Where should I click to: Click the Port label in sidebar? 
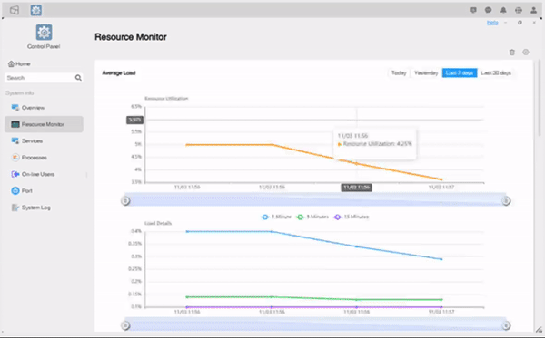tap(26, 190)
